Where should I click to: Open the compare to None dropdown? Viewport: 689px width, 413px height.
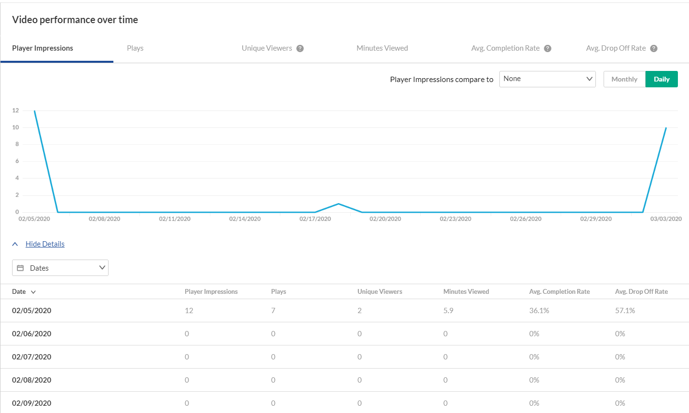548,79
